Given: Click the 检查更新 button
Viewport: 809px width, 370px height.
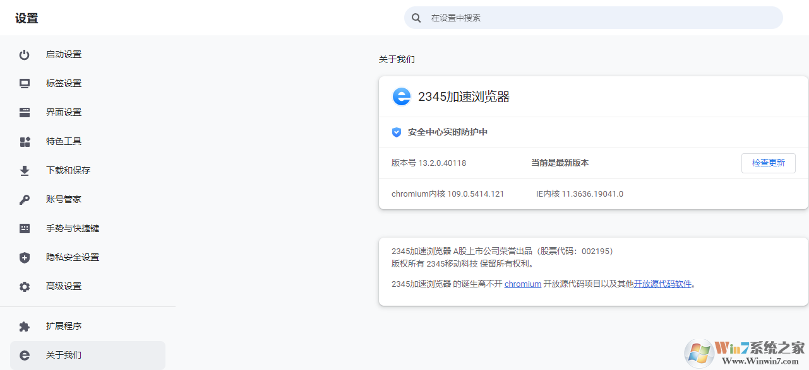Looking at the screenshot, I should (x=768, y=163).
